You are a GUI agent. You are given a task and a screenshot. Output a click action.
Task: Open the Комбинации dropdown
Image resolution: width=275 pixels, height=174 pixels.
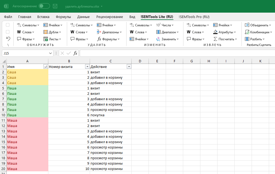pyautogui.click(x=259, y=32)
